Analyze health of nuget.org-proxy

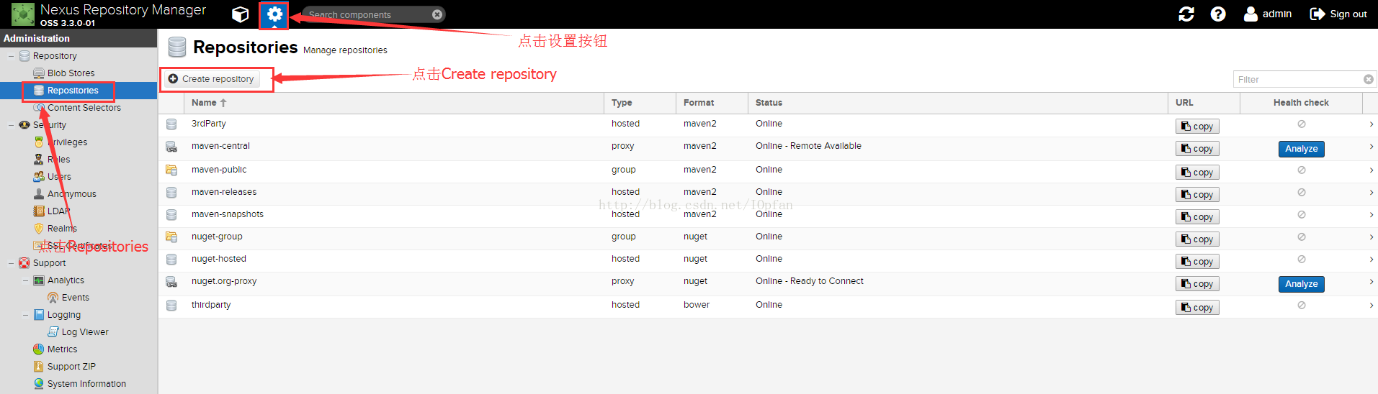pyautogui.click(x=1302, y=284)
